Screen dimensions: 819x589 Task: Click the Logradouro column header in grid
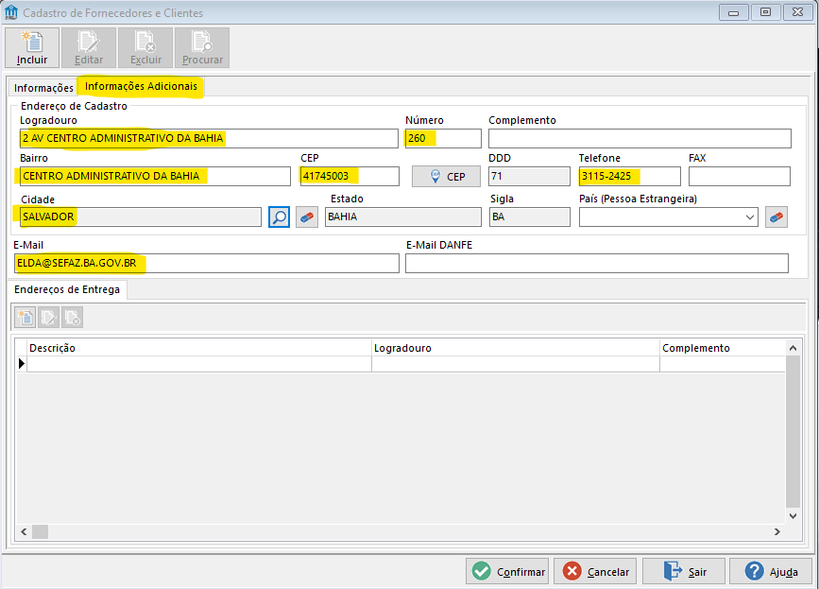tap(516, 348)
